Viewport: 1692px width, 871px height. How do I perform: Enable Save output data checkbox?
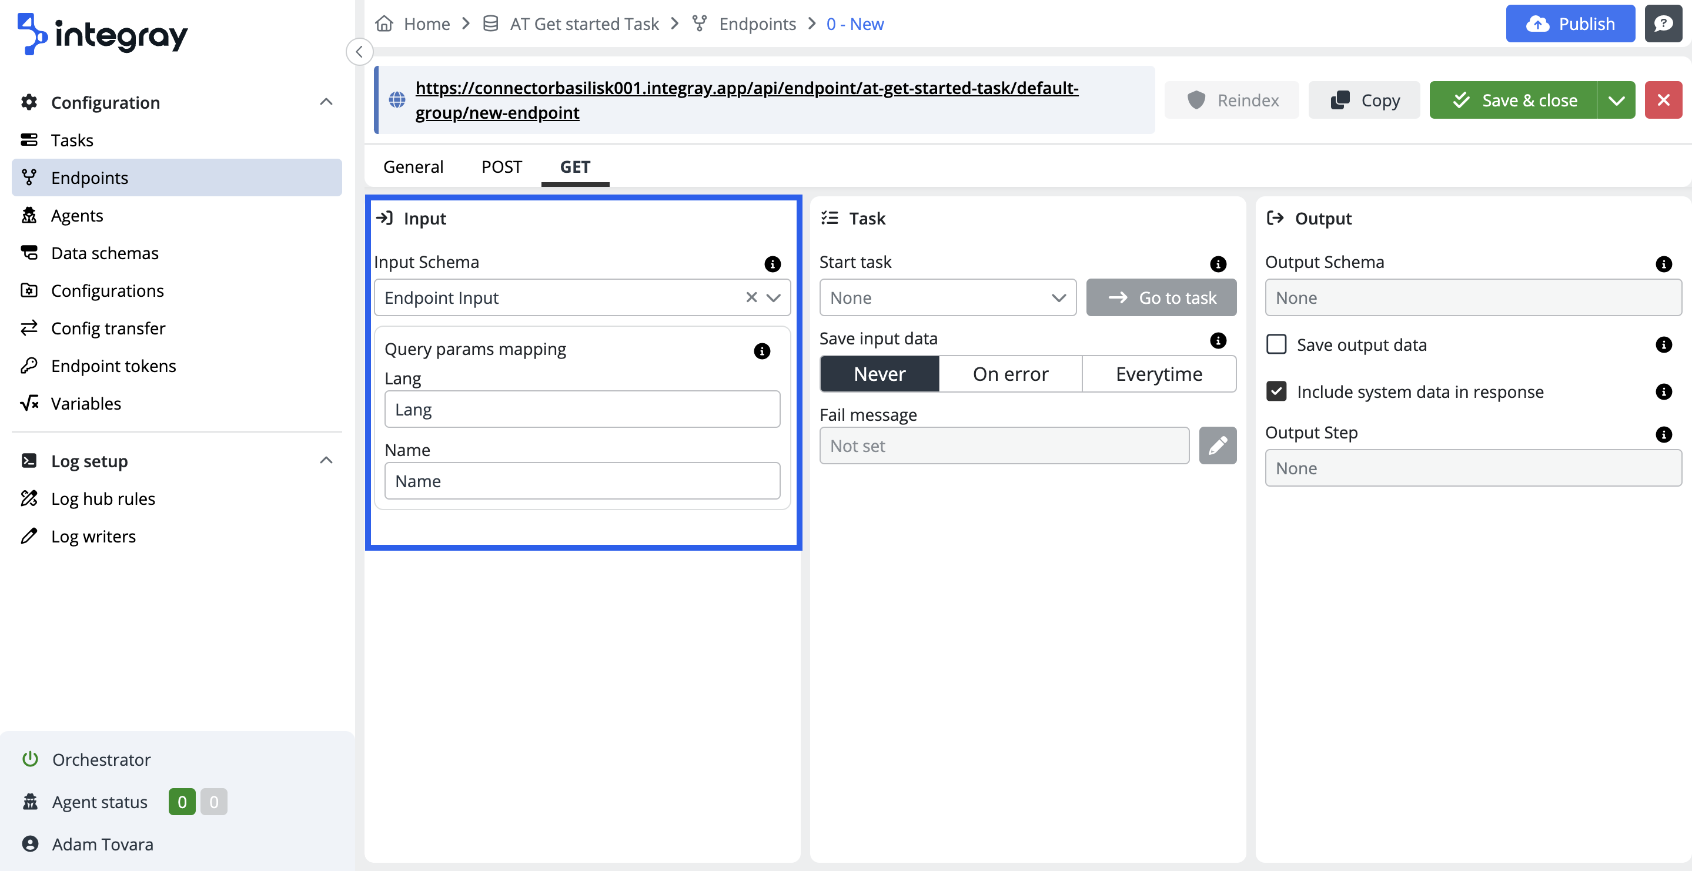point(1276,344)
